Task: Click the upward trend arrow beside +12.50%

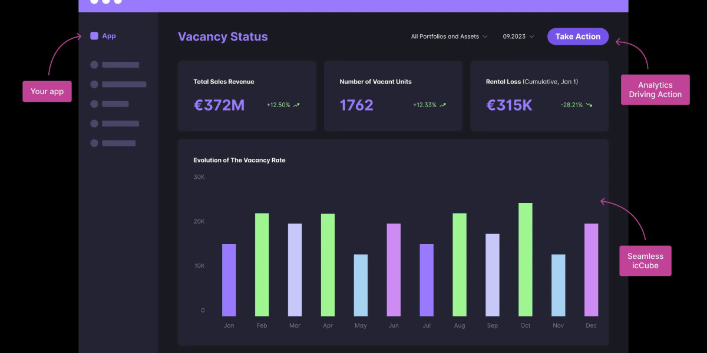Action: pyautogui.click(x=296, y=105)
